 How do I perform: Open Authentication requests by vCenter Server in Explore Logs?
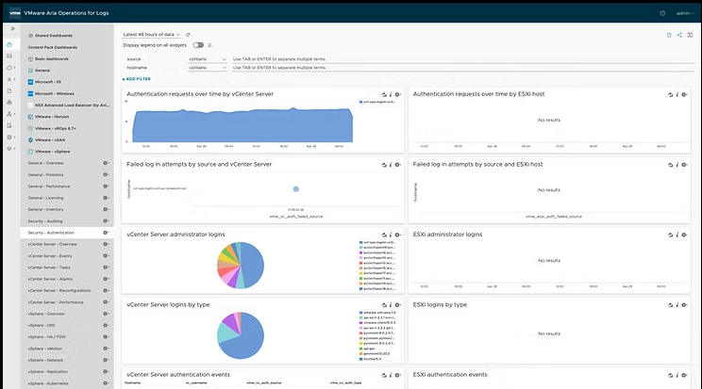click(x=384, y=95)
